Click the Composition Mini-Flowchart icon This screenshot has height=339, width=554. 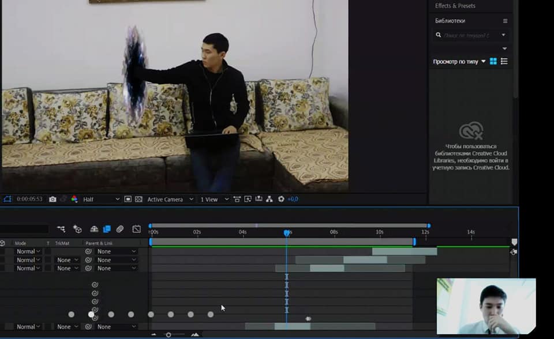tap(61, 229)
